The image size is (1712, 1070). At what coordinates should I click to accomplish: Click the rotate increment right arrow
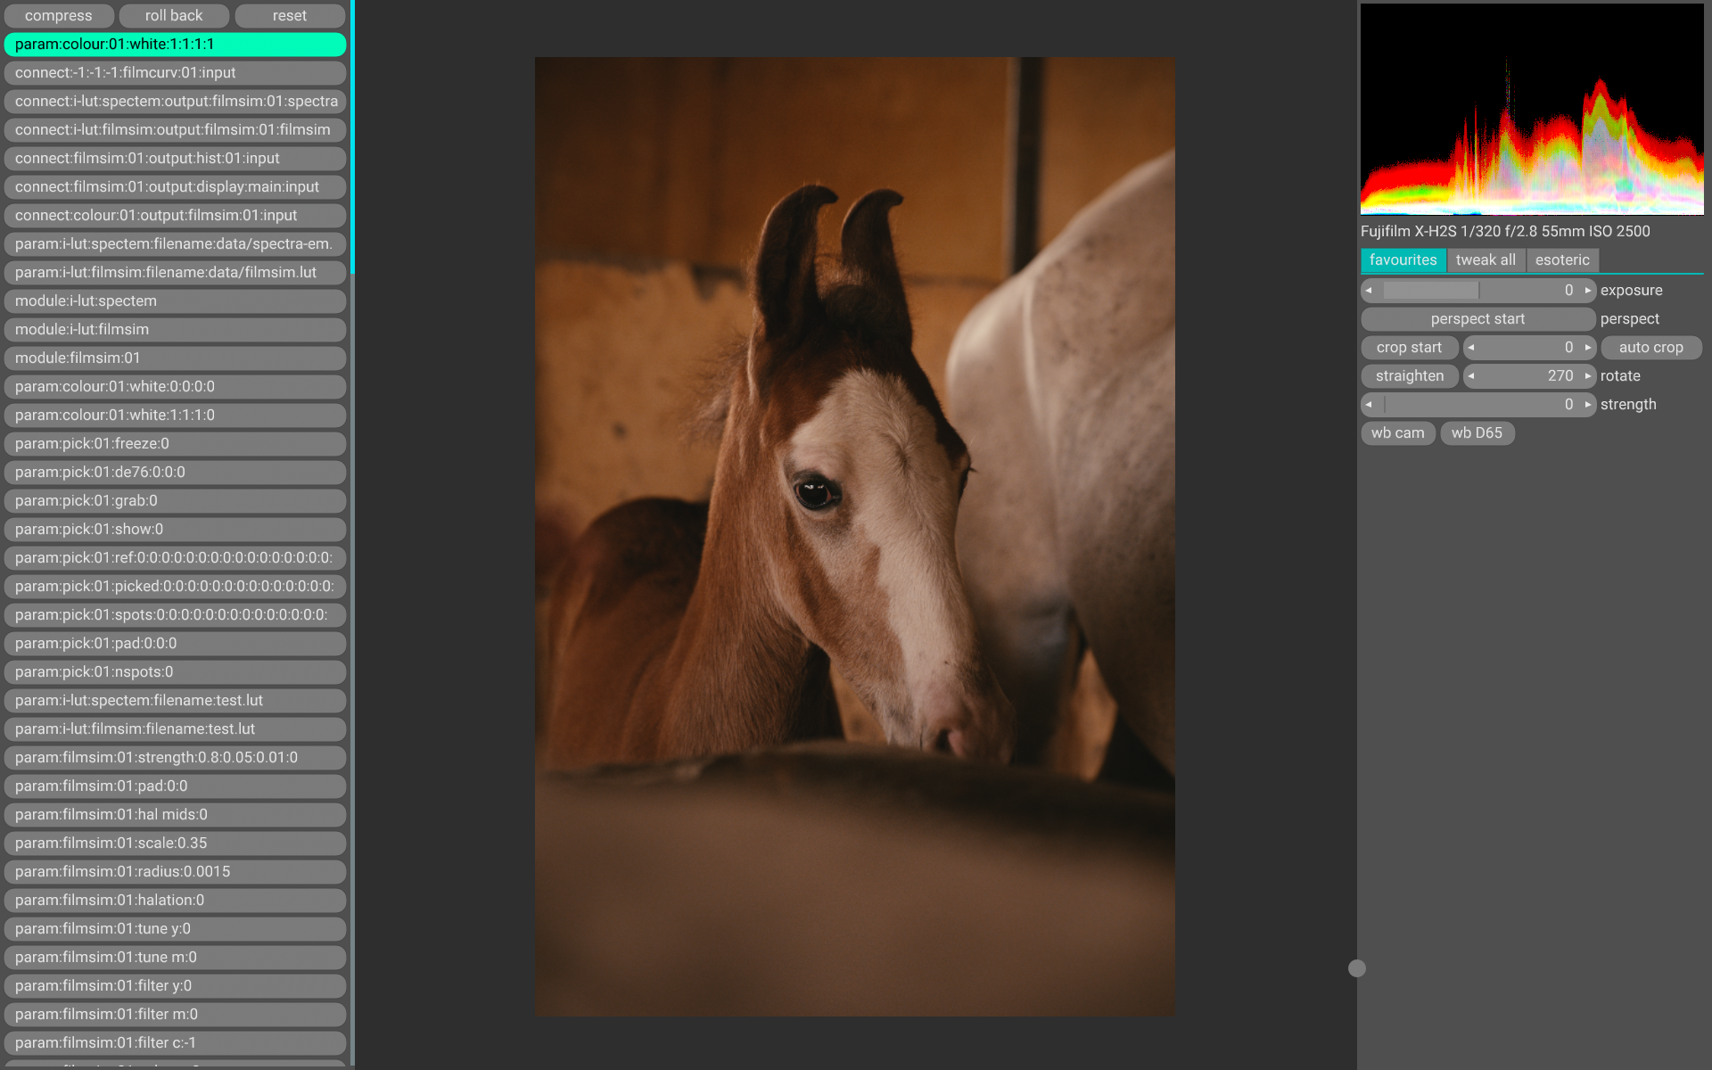point(1587,376)
